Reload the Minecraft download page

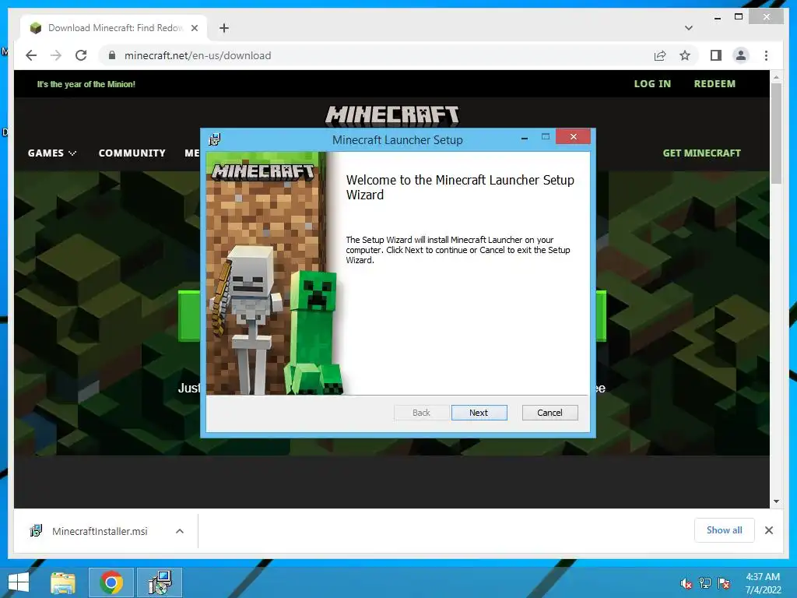point(81,55)
